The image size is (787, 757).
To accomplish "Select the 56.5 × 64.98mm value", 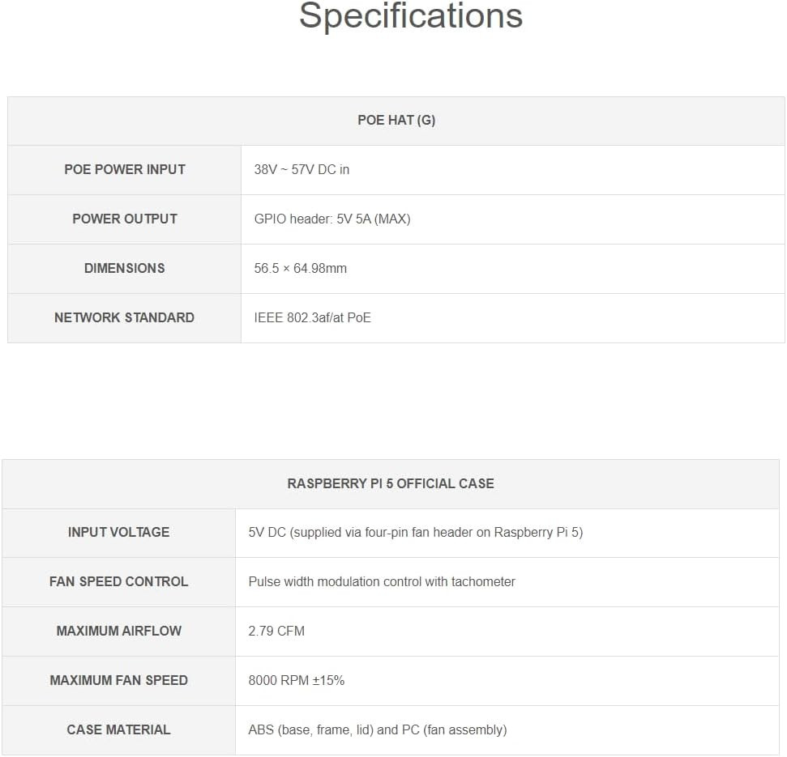I will (300, 268).
